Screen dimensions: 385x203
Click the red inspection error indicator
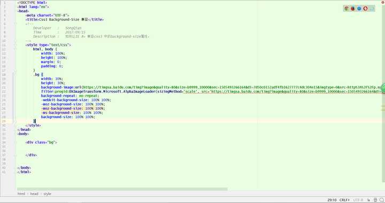point(383,2)
